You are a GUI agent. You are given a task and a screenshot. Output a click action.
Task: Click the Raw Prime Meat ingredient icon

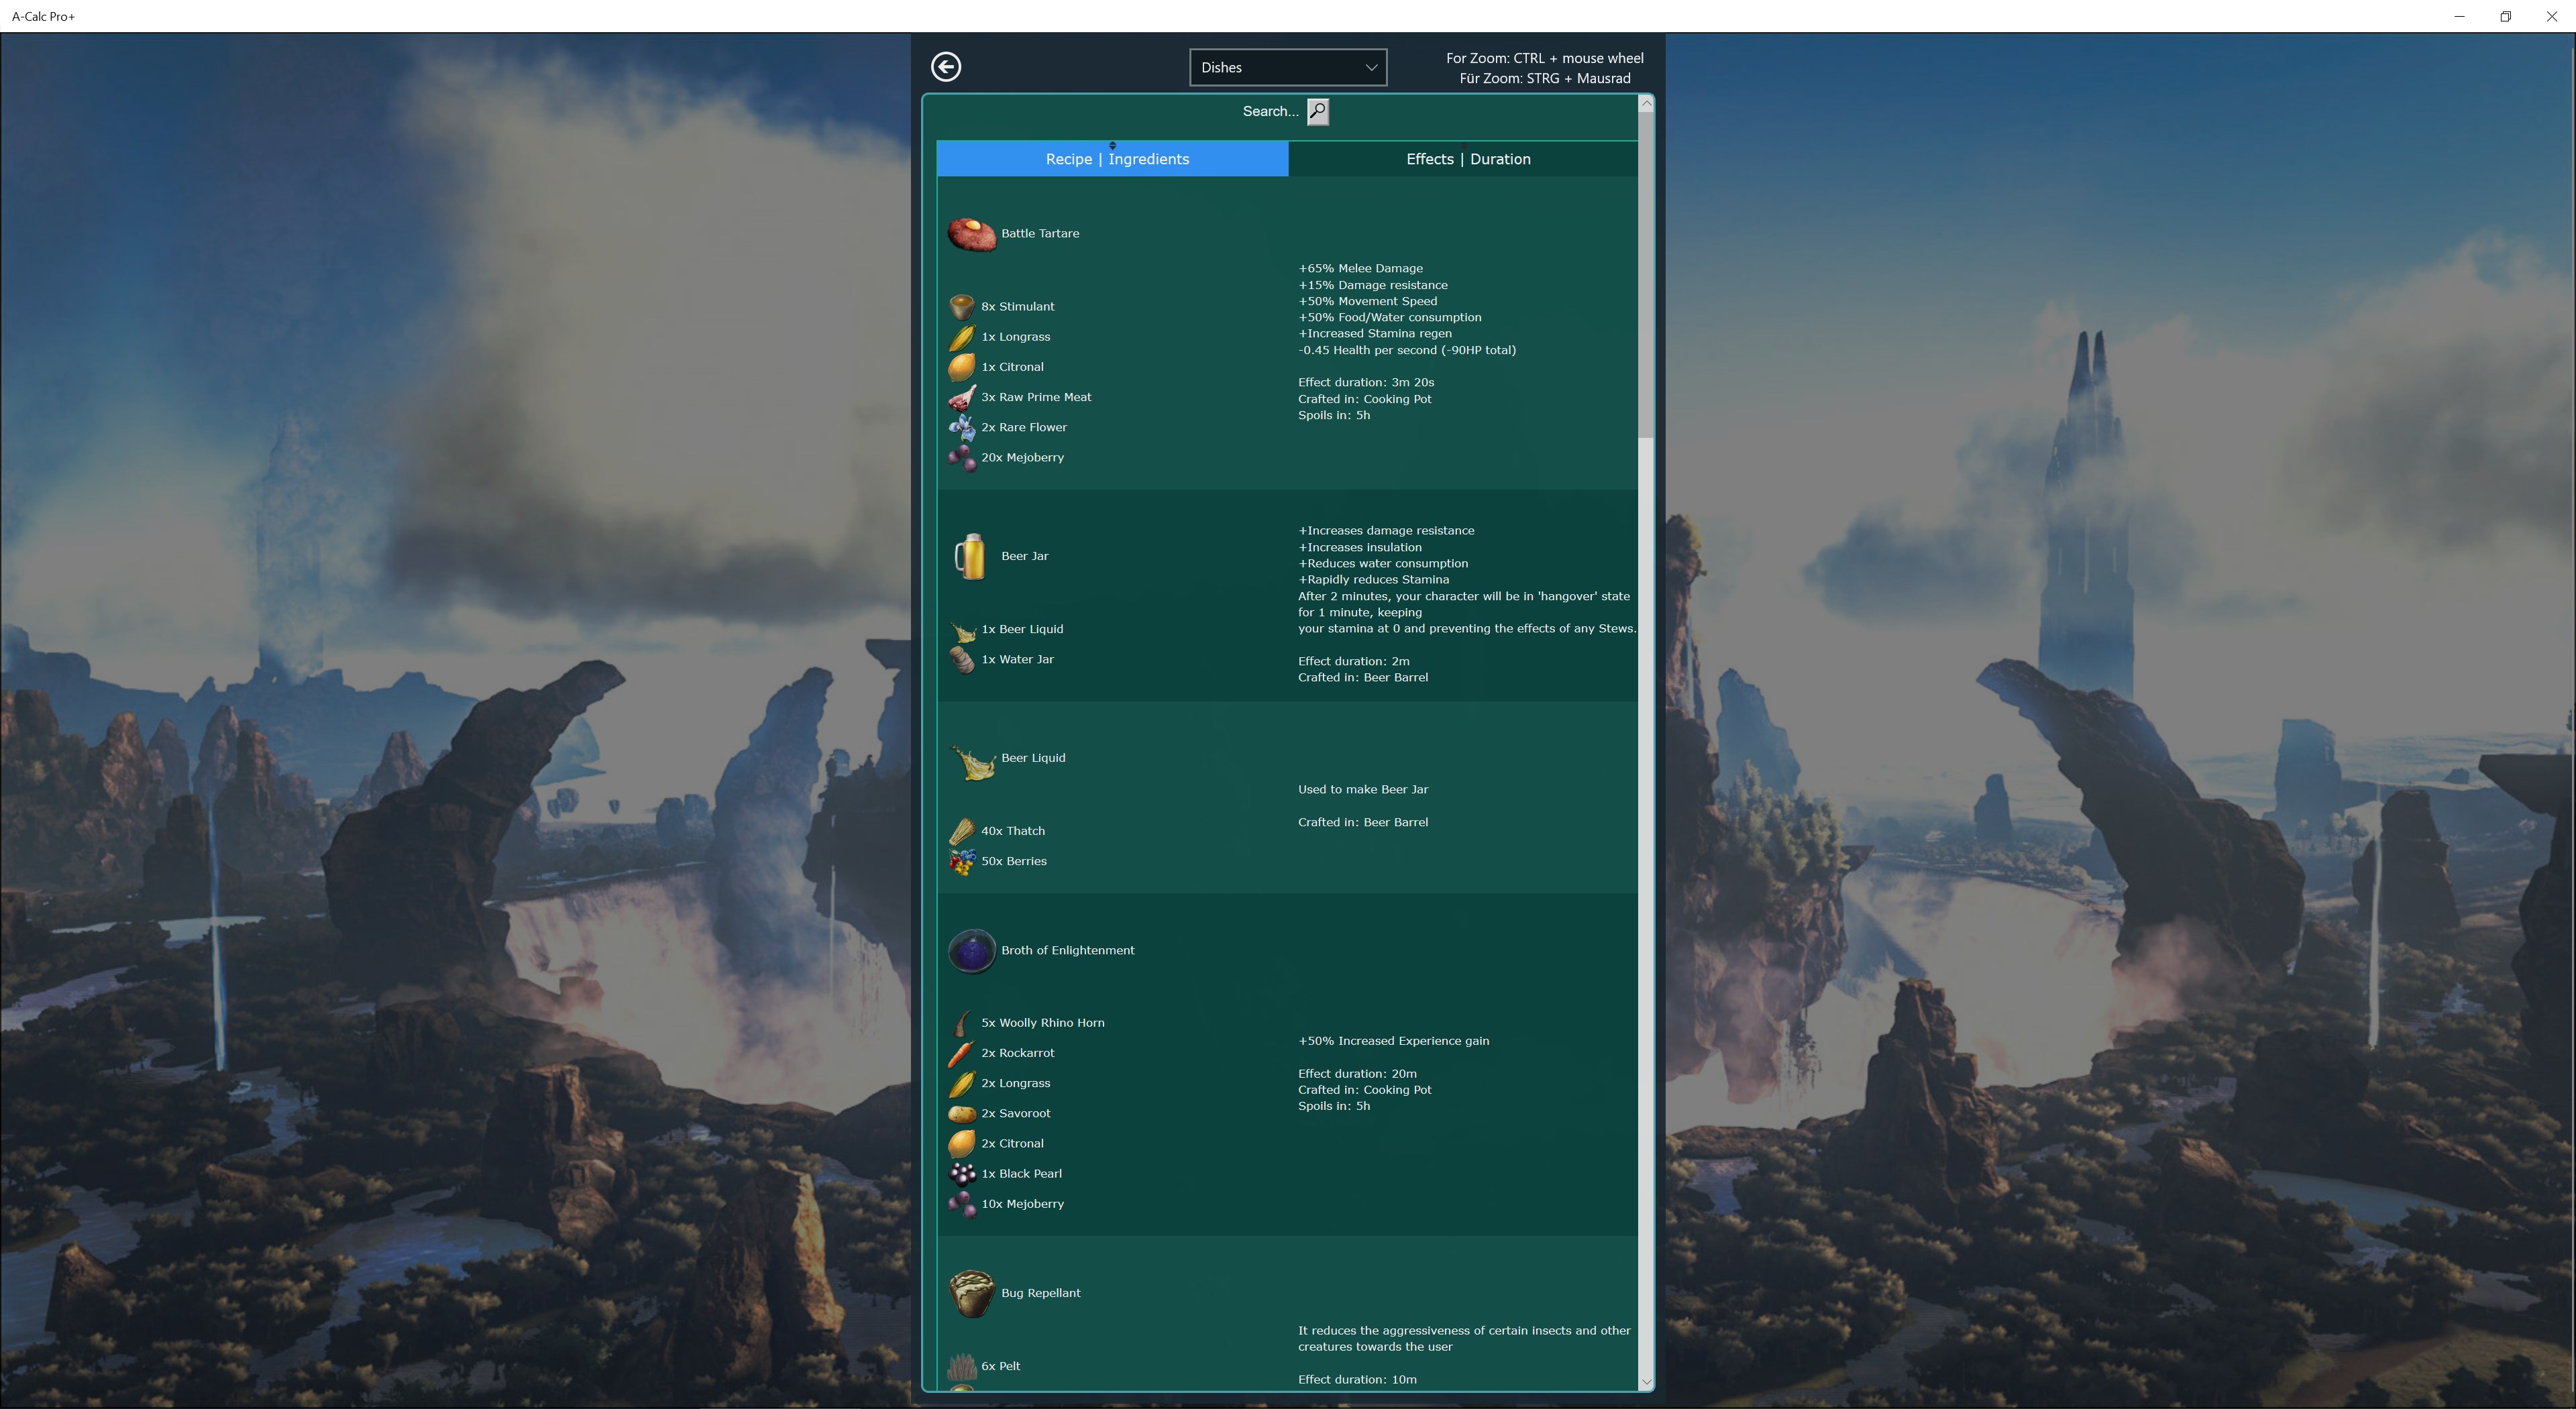pos(962,398)
